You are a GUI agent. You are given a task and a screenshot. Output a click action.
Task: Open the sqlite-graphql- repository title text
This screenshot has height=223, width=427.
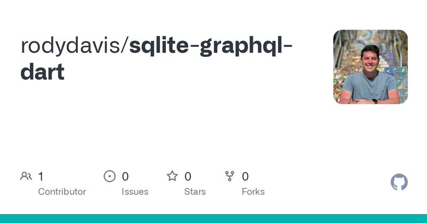click(211, 46)
